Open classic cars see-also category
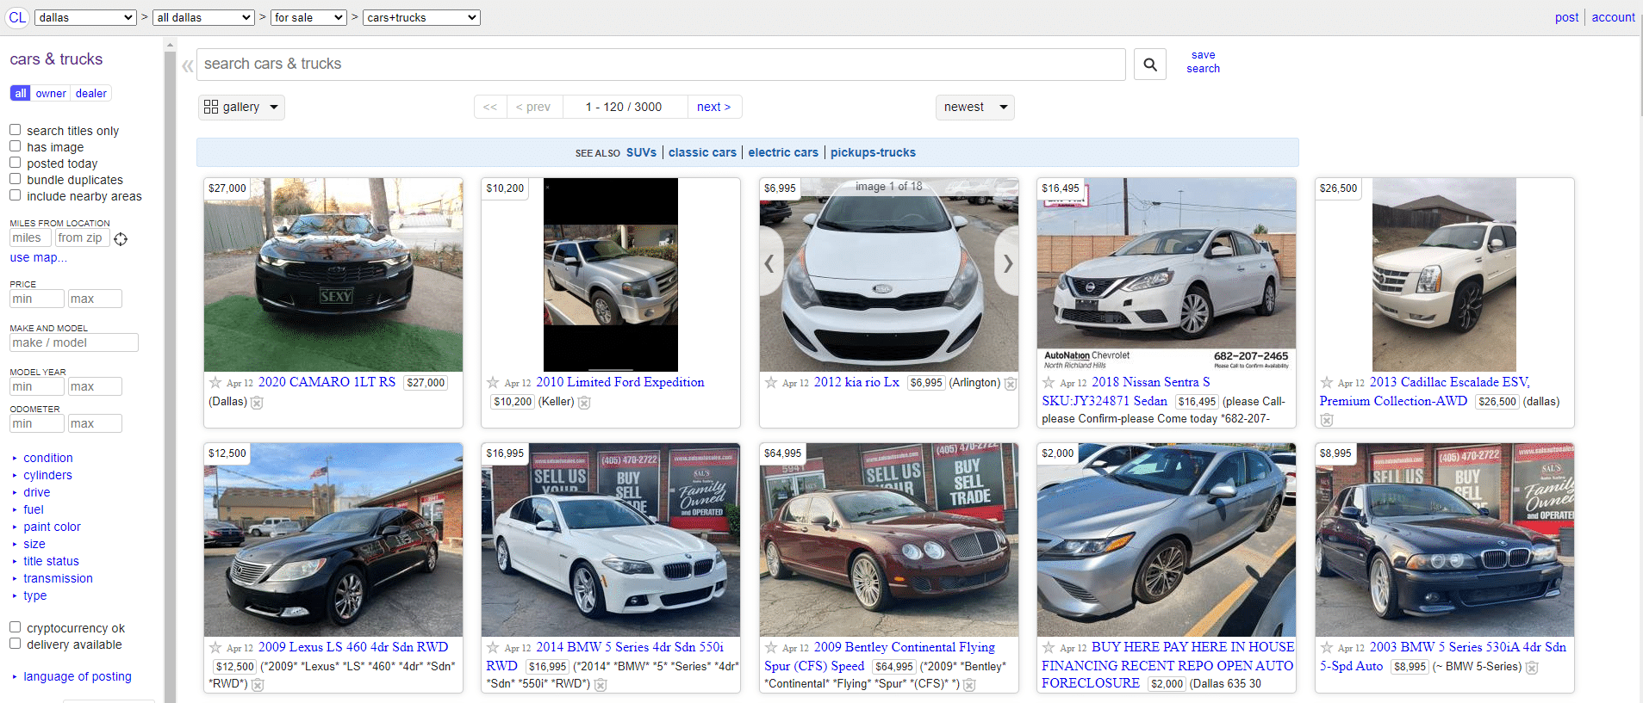This screenshot has width=1643, height=703. click(702, 152)
